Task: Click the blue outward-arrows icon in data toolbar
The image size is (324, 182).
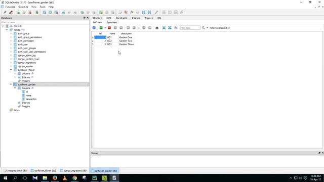Action: 170,28
